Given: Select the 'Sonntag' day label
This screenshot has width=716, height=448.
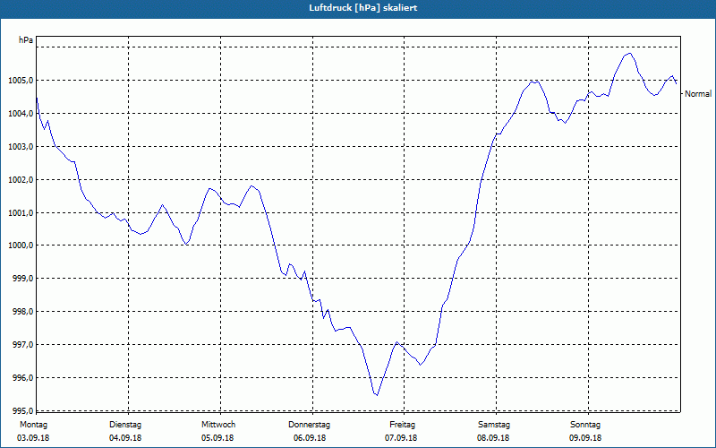Looking at the screenshot, I should click(x=585, y=425).
